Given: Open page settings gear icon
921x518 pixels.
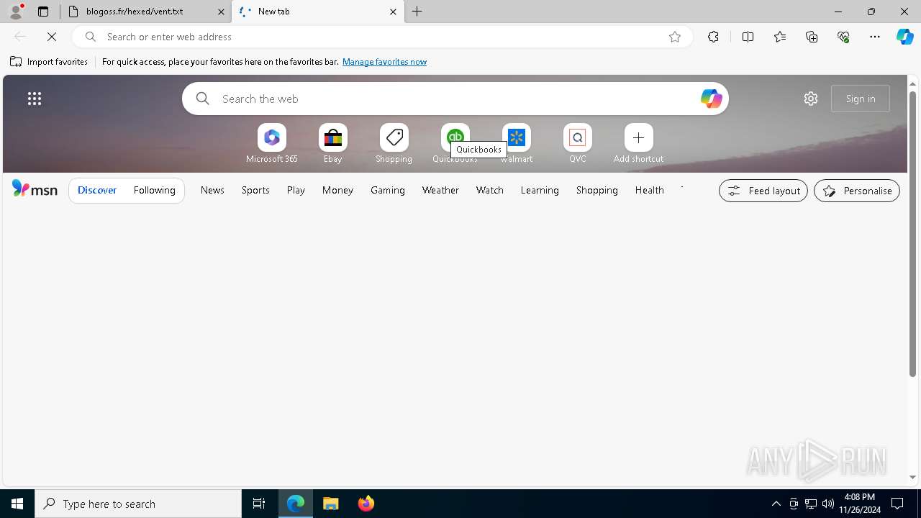Looking at the screenshot, I should click(x=811, y=99).
